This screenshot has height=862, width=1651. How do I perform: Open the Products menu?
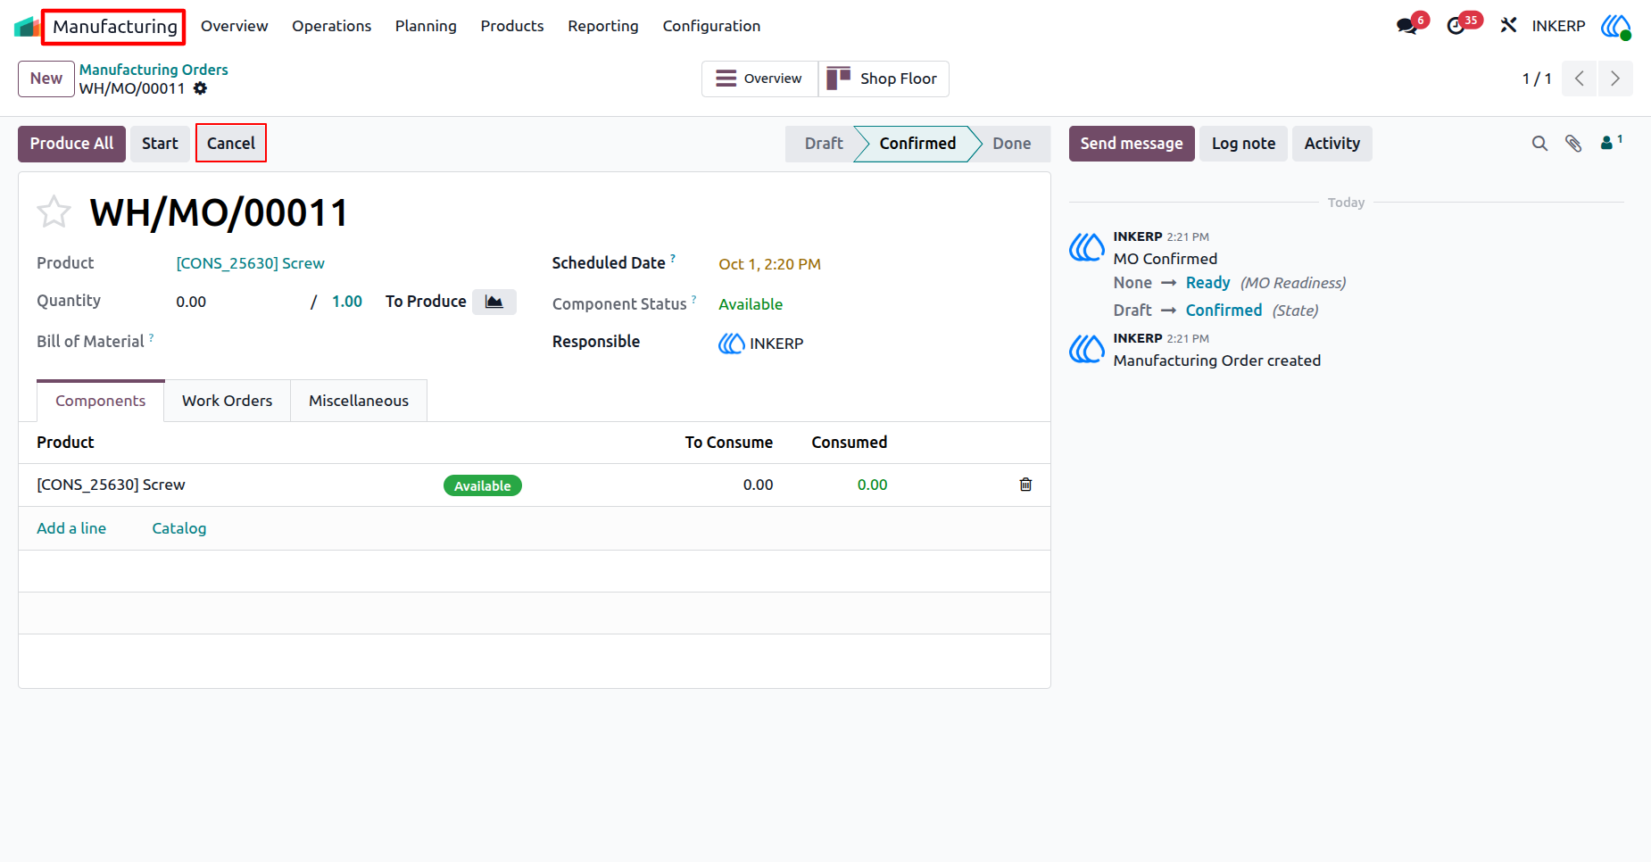(512, 26)
